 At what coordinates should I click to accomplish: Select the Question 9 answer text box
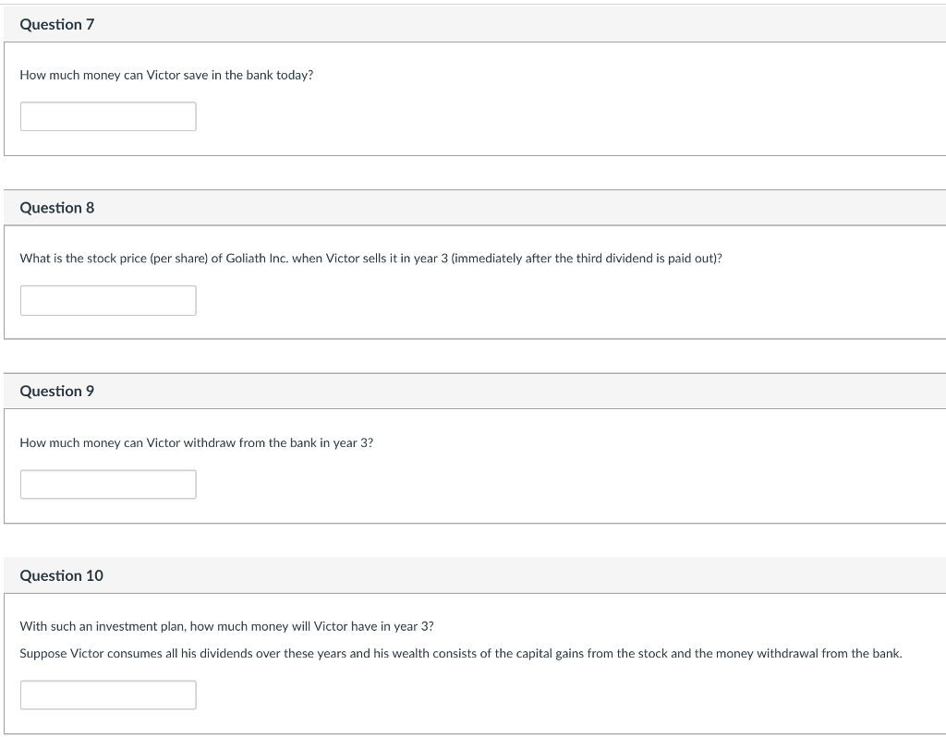[108, 484]
